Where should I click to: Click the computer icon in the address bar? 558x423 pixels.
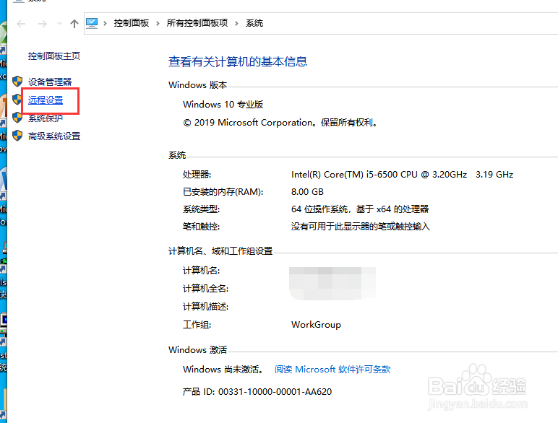92,24
